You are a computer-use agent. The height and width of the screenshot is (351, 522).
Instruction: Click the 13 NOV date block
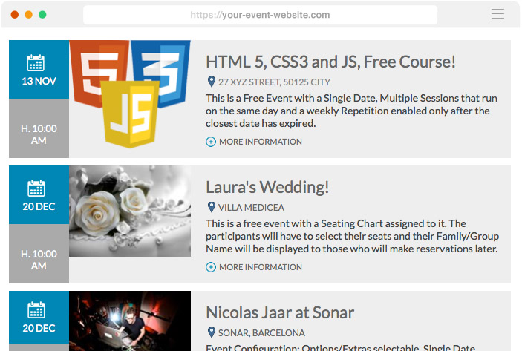tap(39, 70)
